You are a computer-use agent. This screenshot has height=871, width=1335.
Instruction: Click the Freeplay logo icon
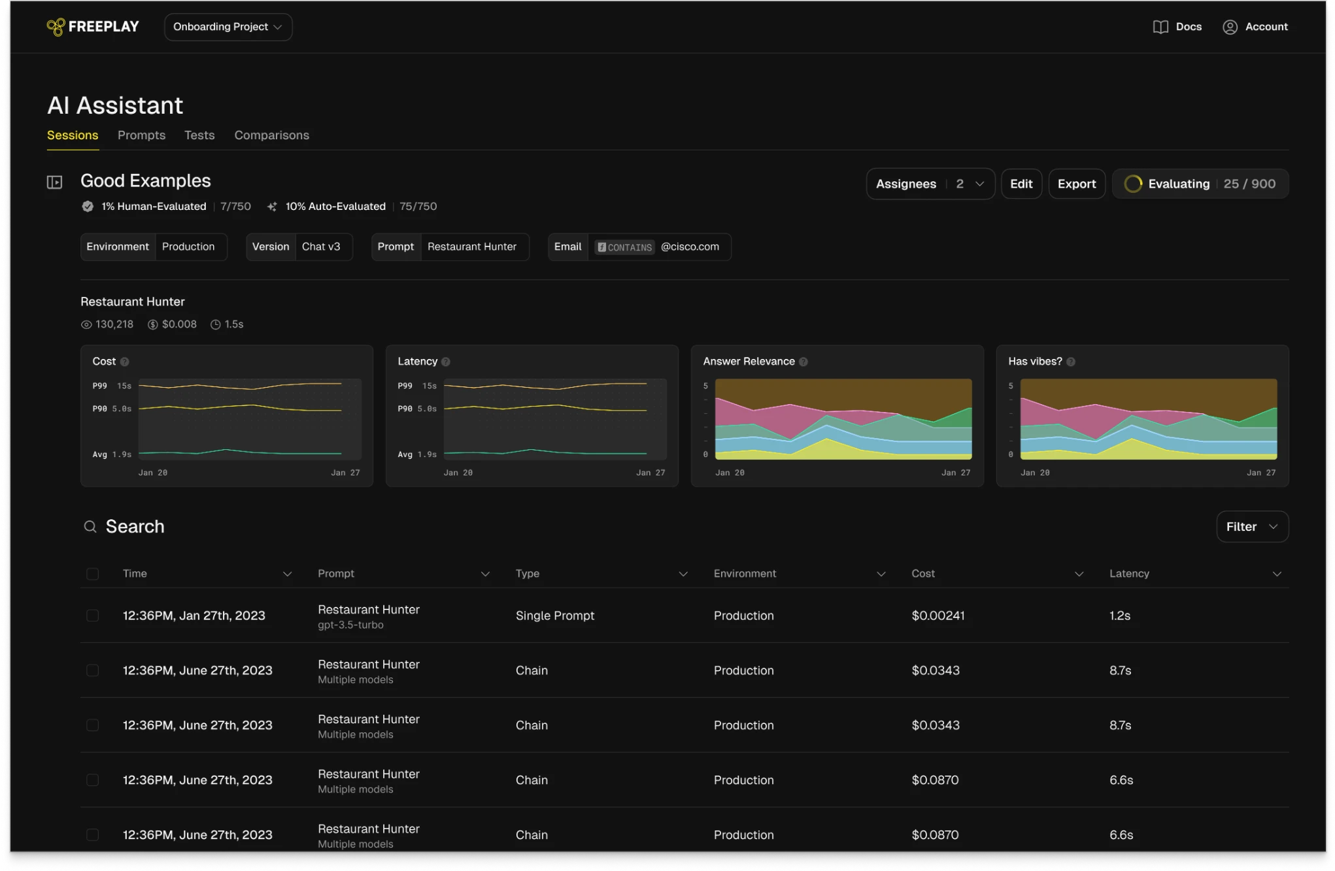56,27
